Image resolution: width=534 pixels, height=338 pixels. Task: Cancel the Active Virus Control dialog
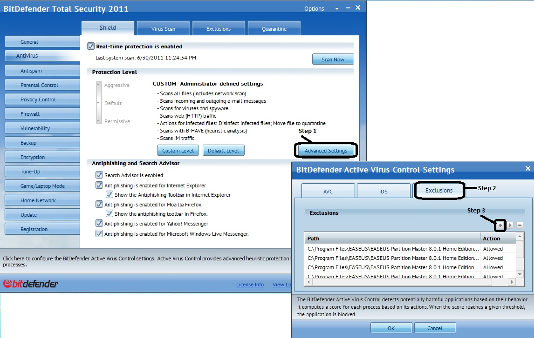click(435, 328)
